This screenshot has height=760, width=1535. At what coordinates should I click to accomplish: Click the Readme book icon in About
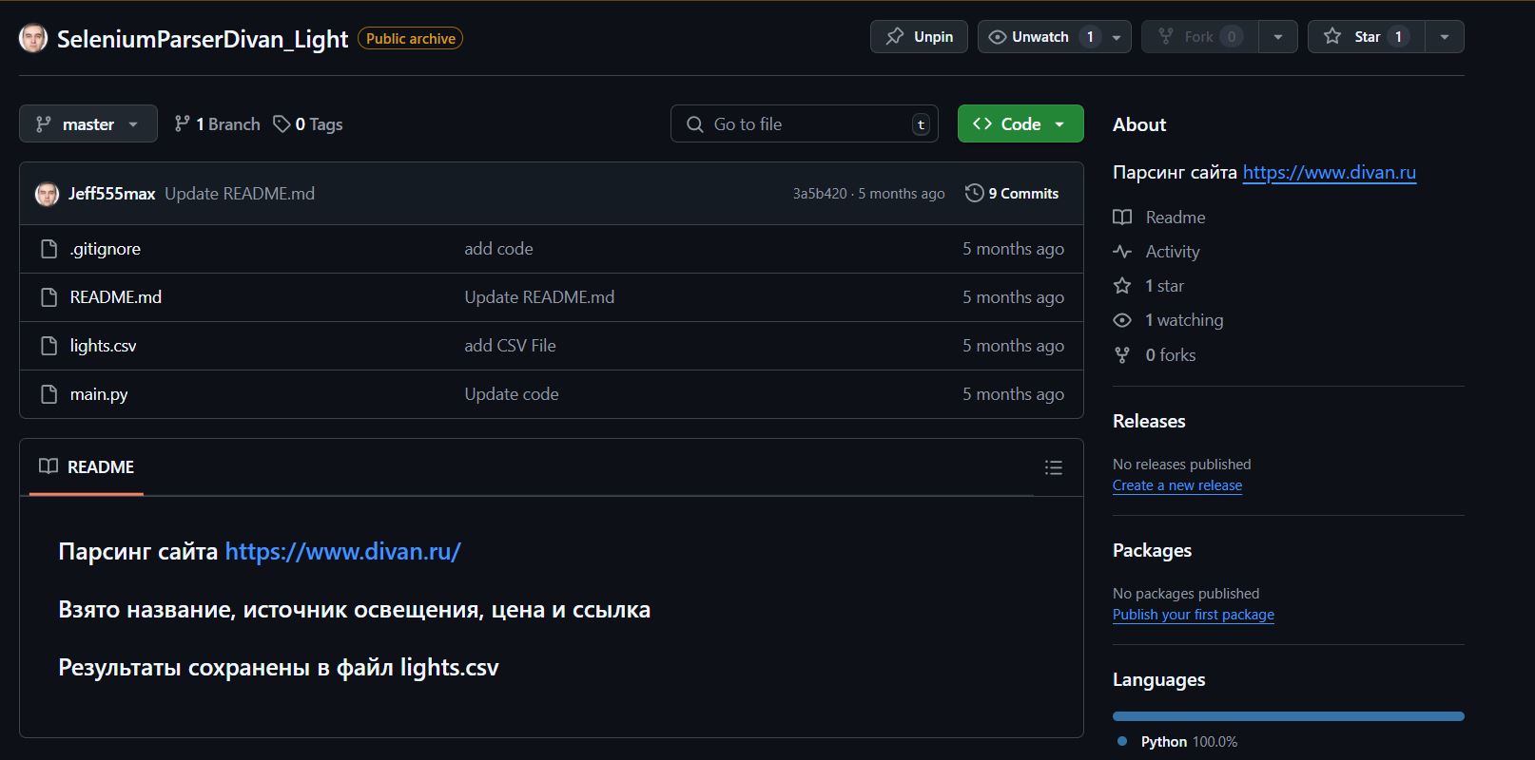[1122, 218]
